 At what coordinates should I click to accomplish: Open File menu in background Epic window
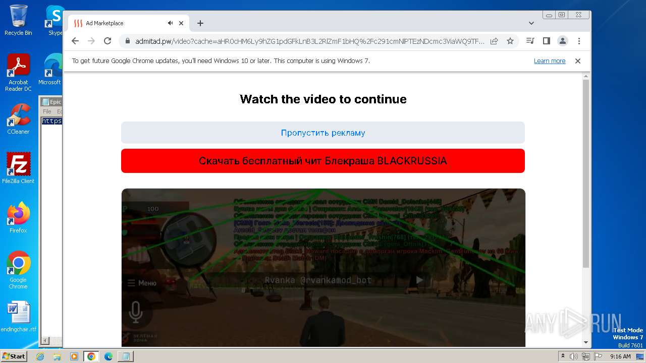47,111
